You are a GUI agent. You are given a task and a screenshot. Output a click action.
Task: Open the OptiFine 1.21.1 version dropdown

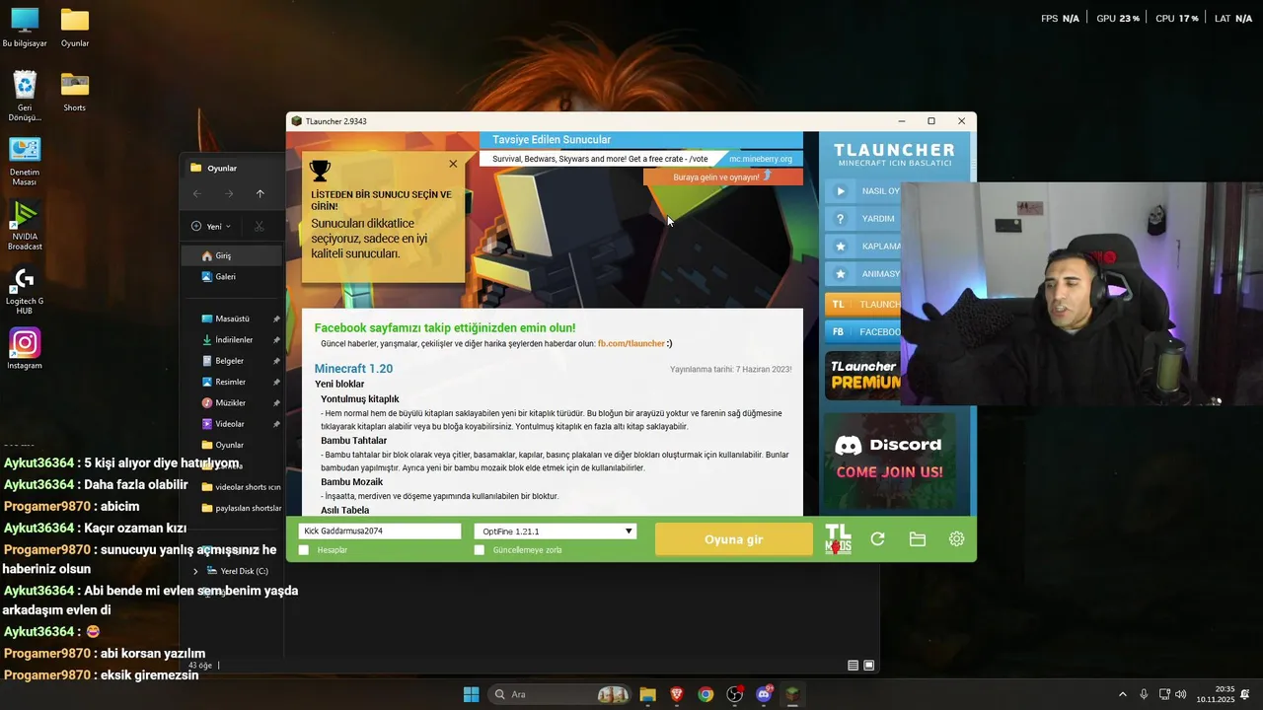tap(556, 532)
